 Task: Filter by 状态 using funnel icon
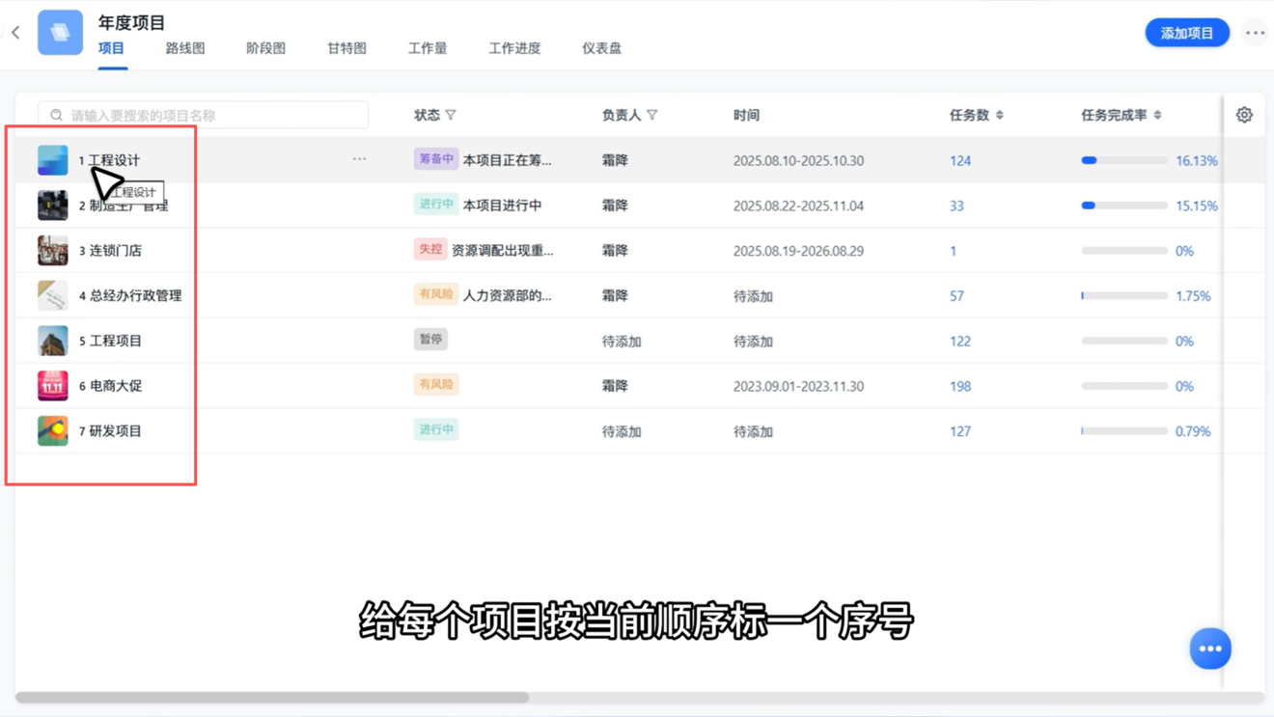tap(451, 115)
